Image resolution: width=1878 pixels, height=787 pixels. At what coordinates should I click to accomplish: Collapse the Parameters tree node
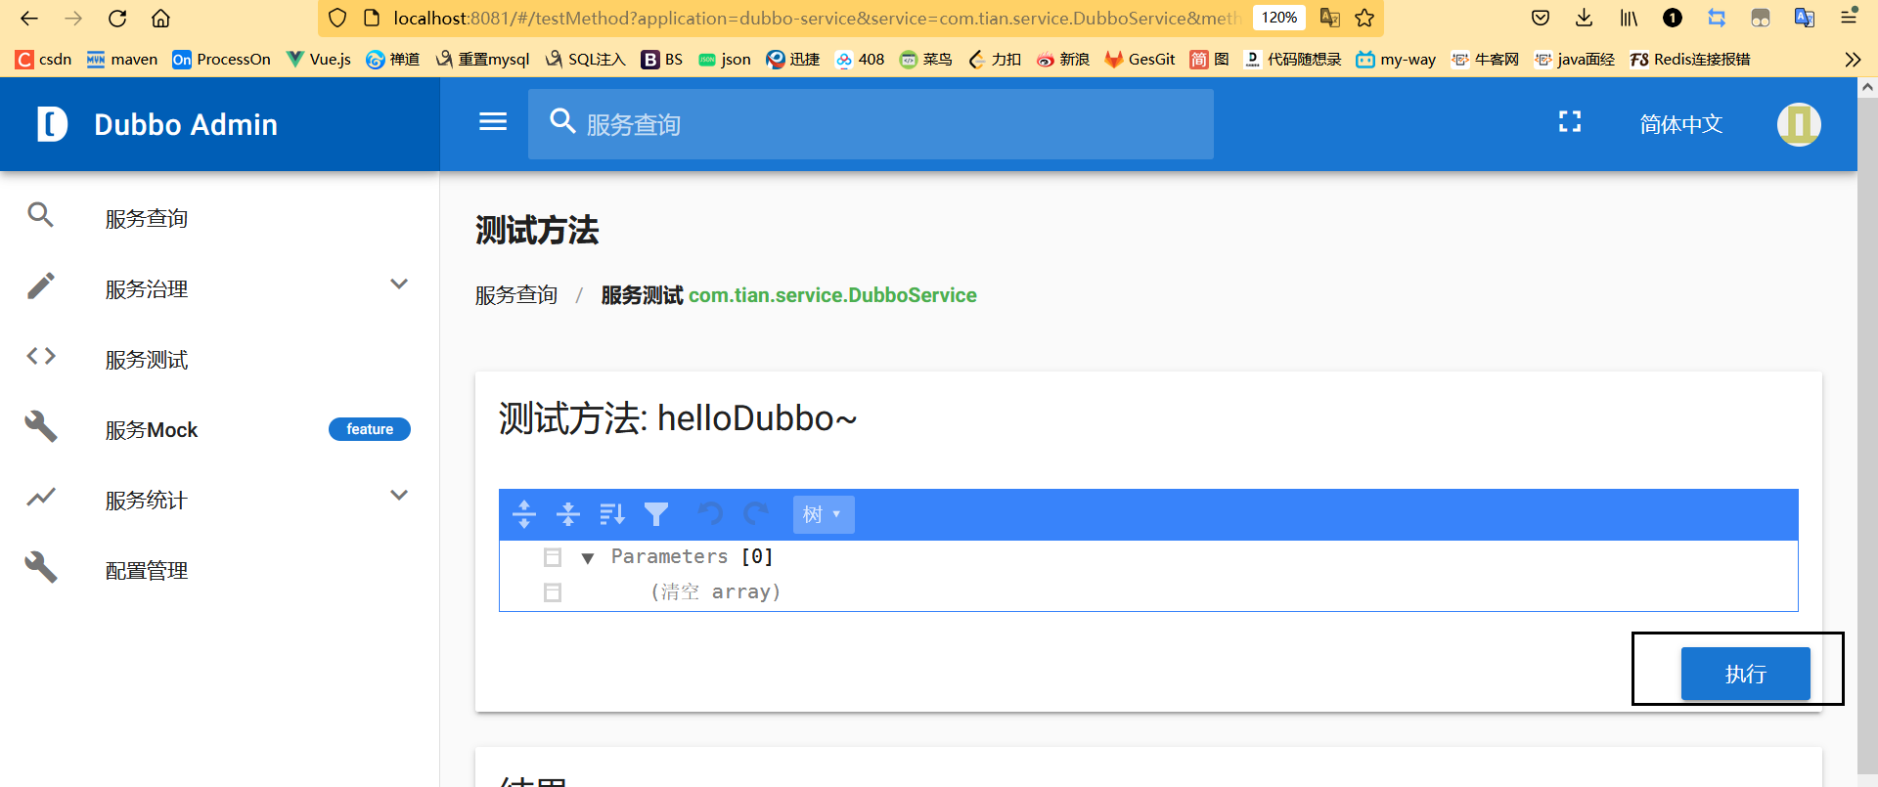(x=588, y=558)
